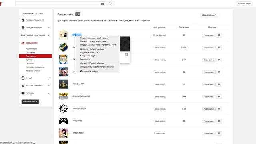Expand the Канал section chevron
The image size is (256, 144).
[48, 78]
